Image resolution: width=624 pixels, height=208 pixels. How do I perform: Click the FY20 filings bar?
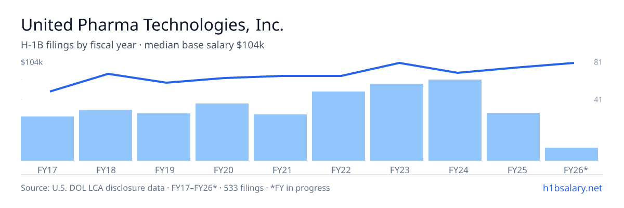(222, 132)
